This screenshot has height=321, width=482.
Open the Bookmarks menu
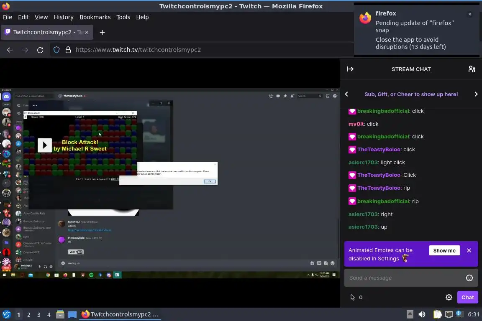point(95,17)
